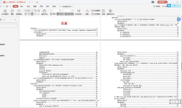
Task: Go to the next page arrow
Action: pyautogui.click(x=73, y=11)
